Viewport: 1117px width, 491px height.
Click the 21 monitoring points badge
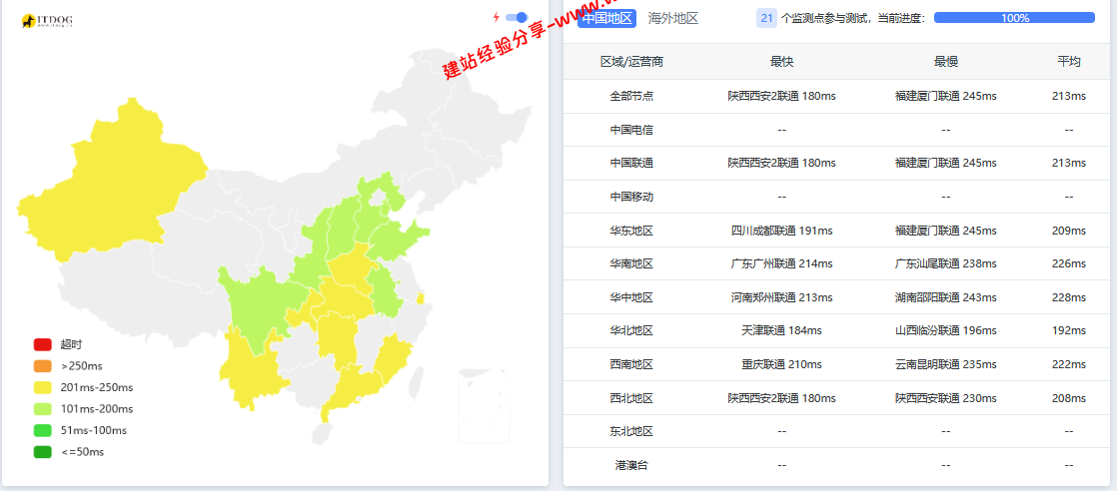(766, 18)
